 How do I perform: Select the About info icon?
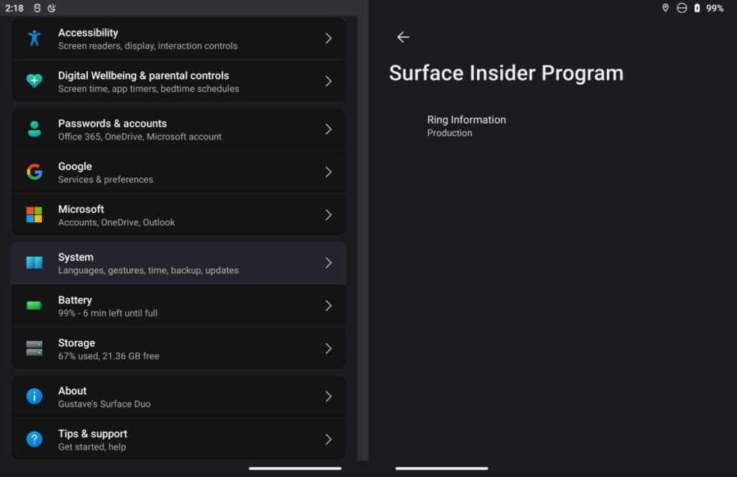click(x=35, y=396)
